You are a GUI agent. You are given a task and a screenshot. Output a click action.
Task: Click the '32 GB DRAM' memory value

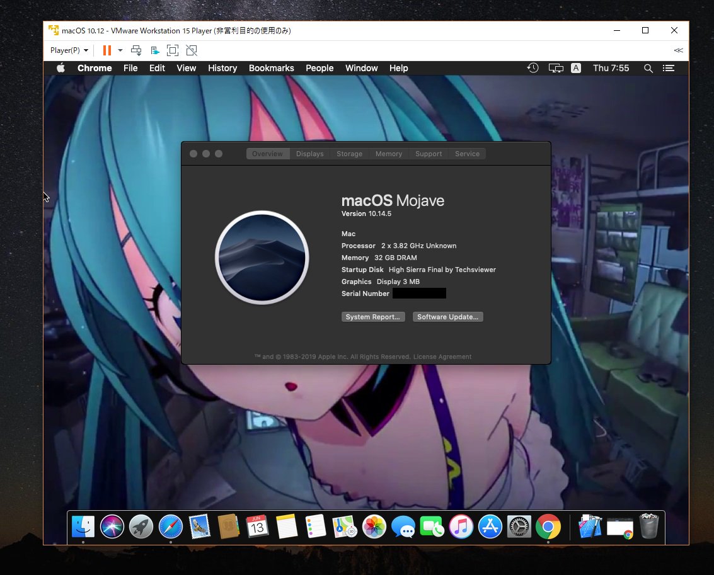[396, 258]
